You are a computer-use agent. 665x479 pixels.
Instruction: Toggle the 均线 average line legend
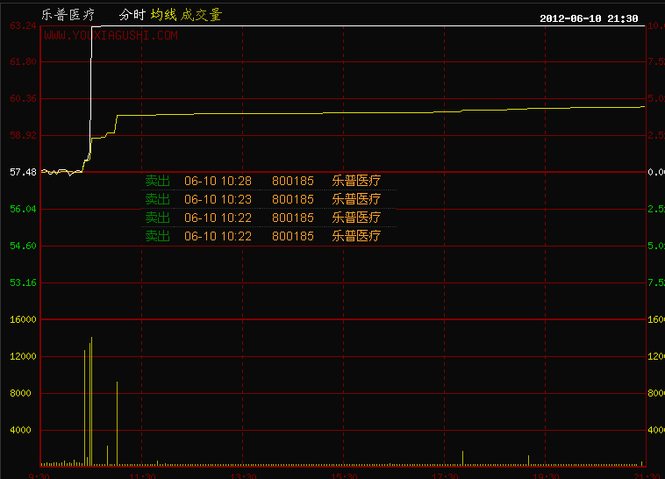[x=163, y=15]
